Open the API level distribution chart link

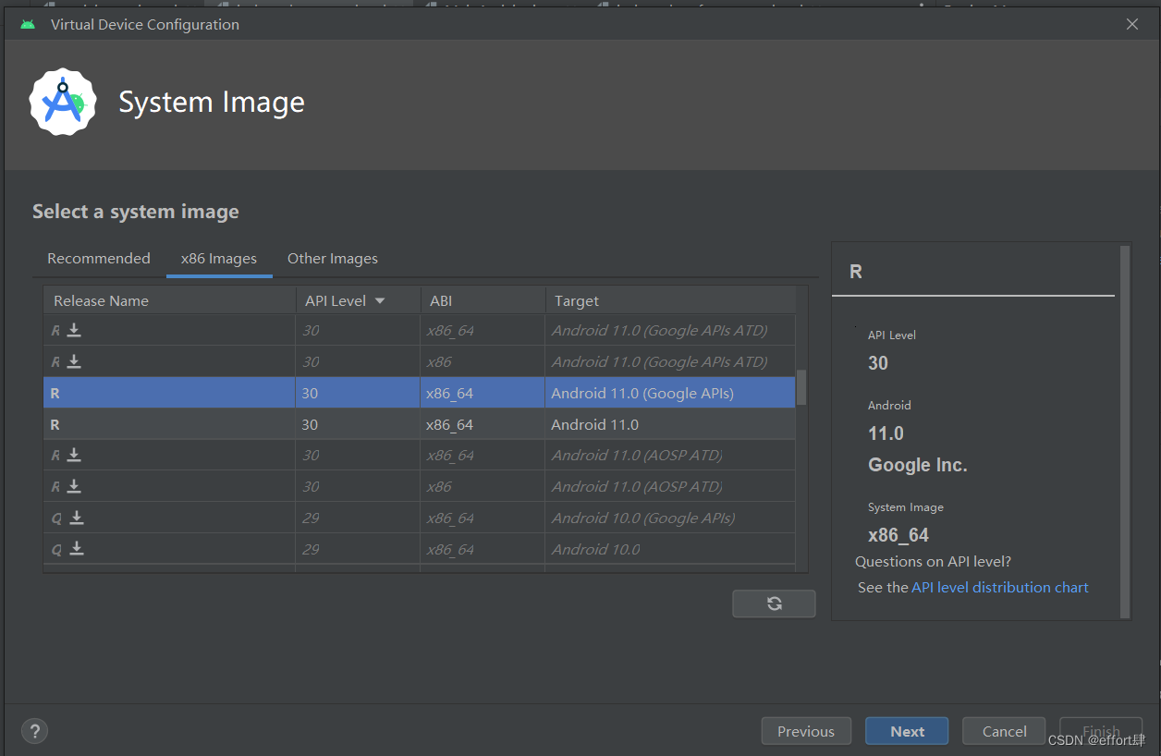click(x=1000, y=587)
